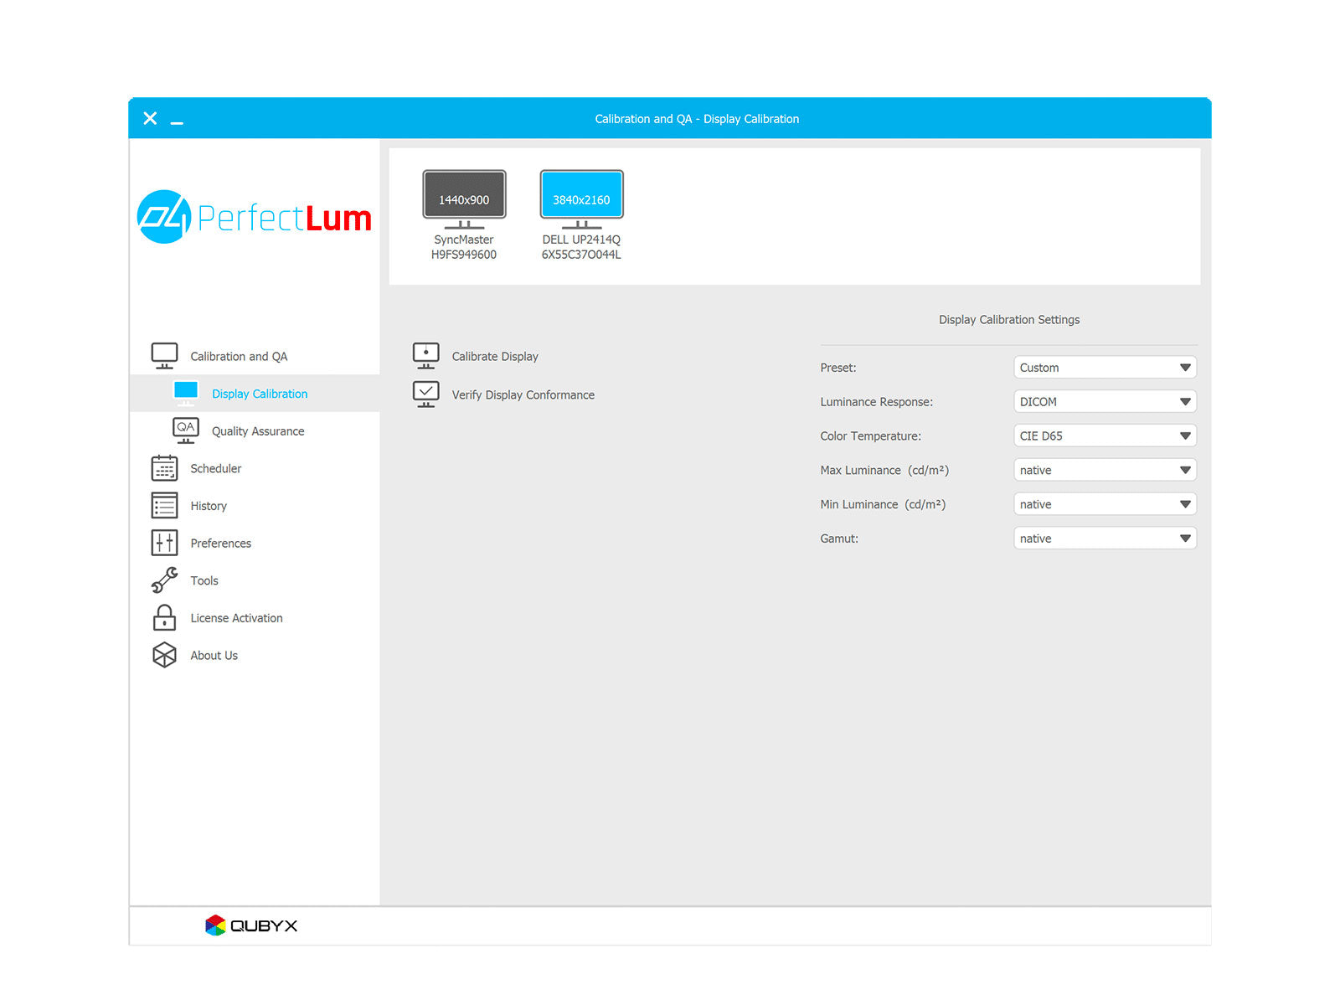This screenshot has width=1340, height=1005.
Task: Click the Verify Display Conformance checkmark icon
Action: pyautogui.click(x=425, y=394)
